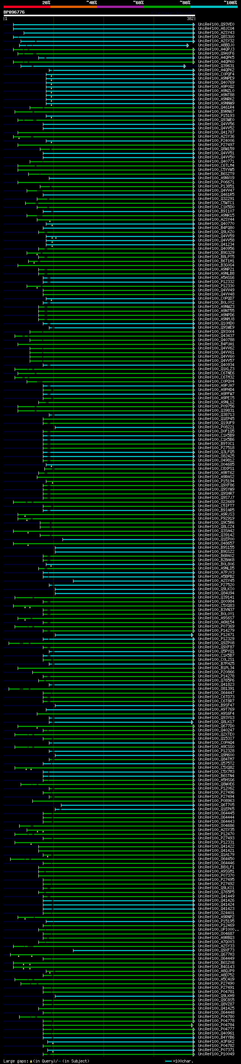Select the UniRef100_Q461R4 label

click(216, 108)
